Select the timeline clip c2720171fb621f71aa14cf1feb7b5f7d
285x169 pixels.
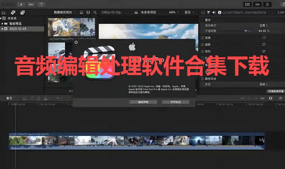coord(137,141)
